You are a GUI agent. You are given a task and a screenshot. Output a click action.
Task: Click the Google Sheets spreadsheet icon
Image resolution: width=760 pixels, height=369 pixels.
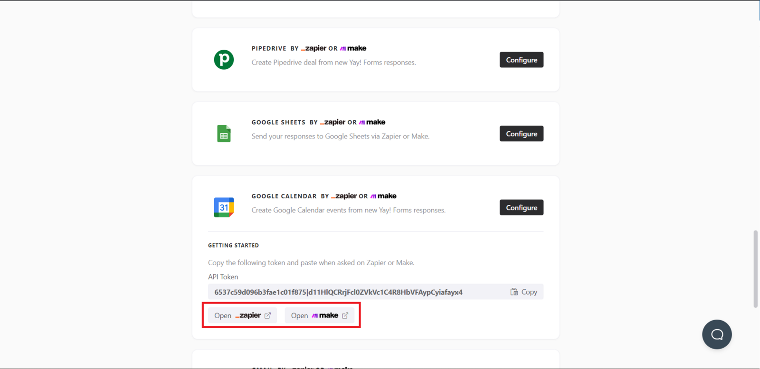click(224, 134)
